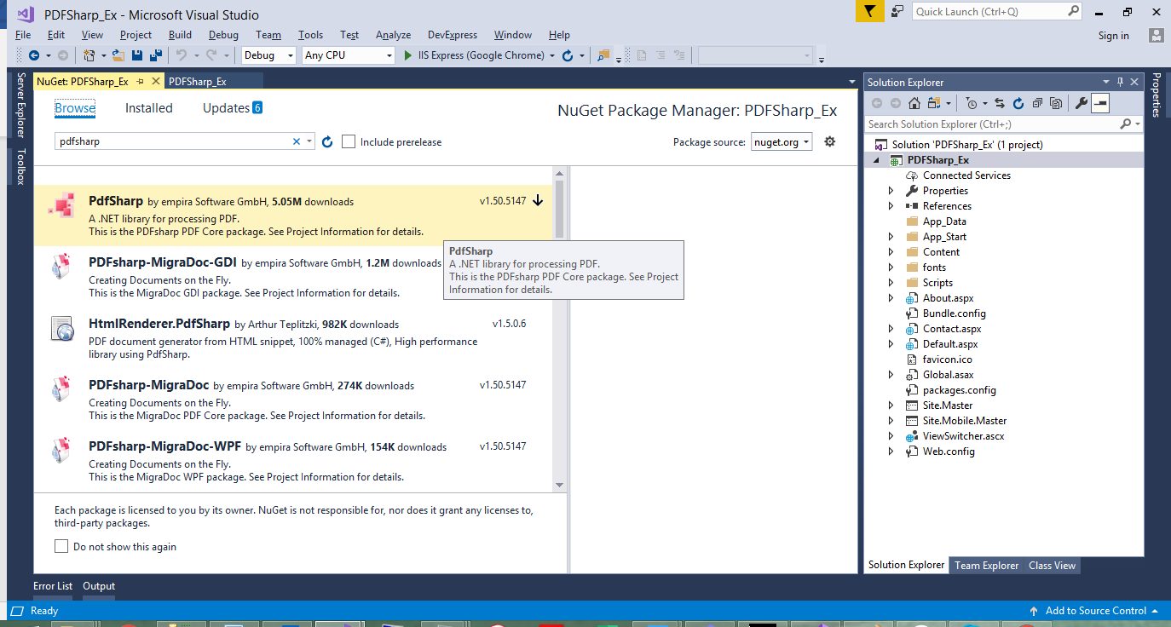Viewport: 1171px width, 627px height.
Task: Expand the Scripts folder node
Action: point(891,283)
